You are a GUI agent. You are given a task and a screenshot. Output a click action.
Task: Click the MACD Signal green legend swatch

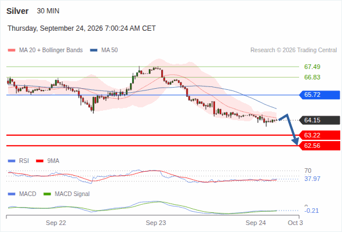point(48,194)
